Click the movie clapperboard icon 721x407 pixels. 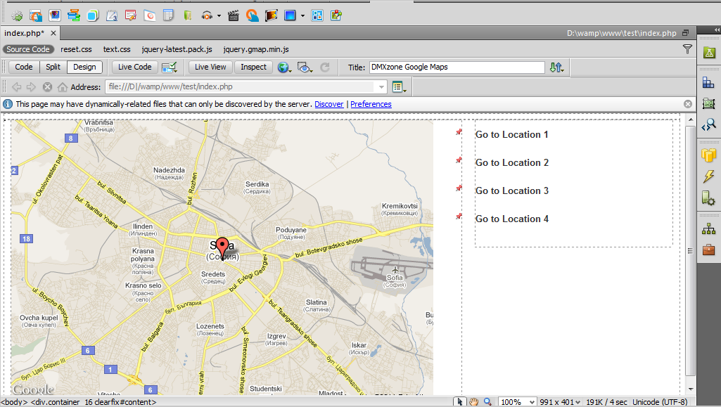coord(233,15)
